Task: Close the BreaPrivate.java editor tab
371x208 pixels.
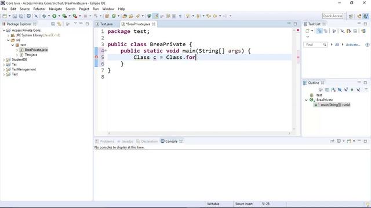Action: (x=154, y=24)
